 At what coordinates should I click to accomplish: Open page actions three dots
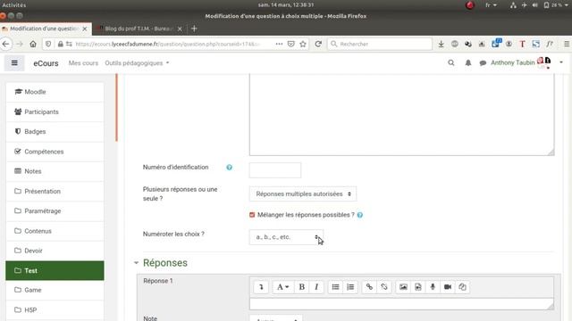[x=279, y=44]
